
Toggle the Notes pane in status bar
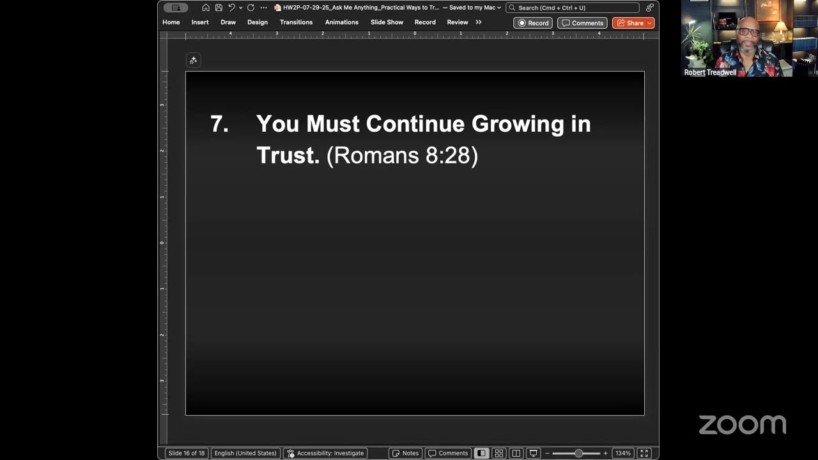point(405,453)
